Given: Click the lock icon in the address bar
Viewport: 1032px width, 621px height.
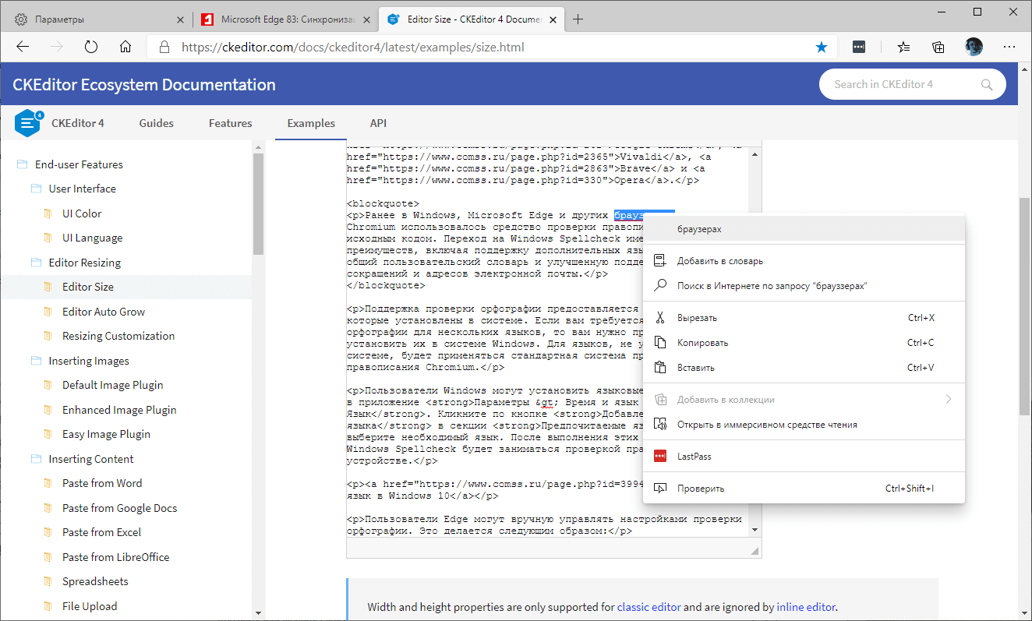Looking at the screenshot, I should click(x=163, y=47).
